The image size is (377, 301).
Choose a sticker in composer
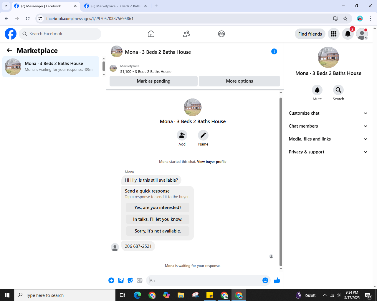tap(130, 280)
